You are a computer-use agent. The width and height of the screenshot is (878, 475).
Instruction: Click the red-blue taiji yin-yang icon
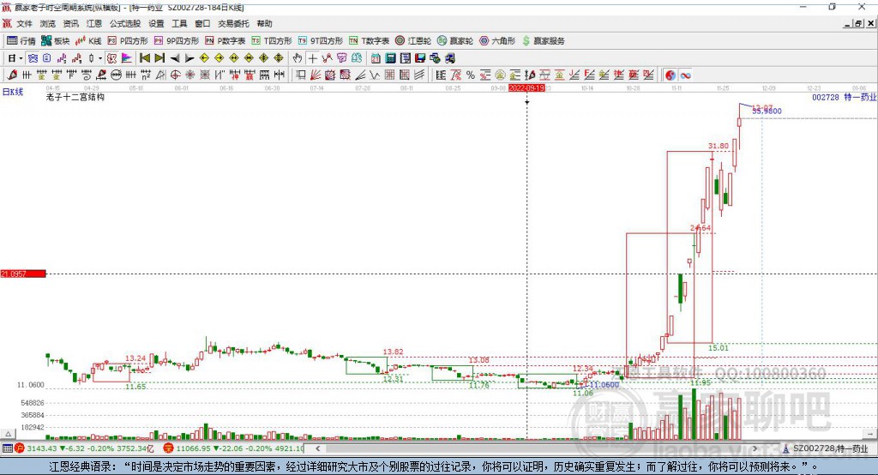[671, 75]
